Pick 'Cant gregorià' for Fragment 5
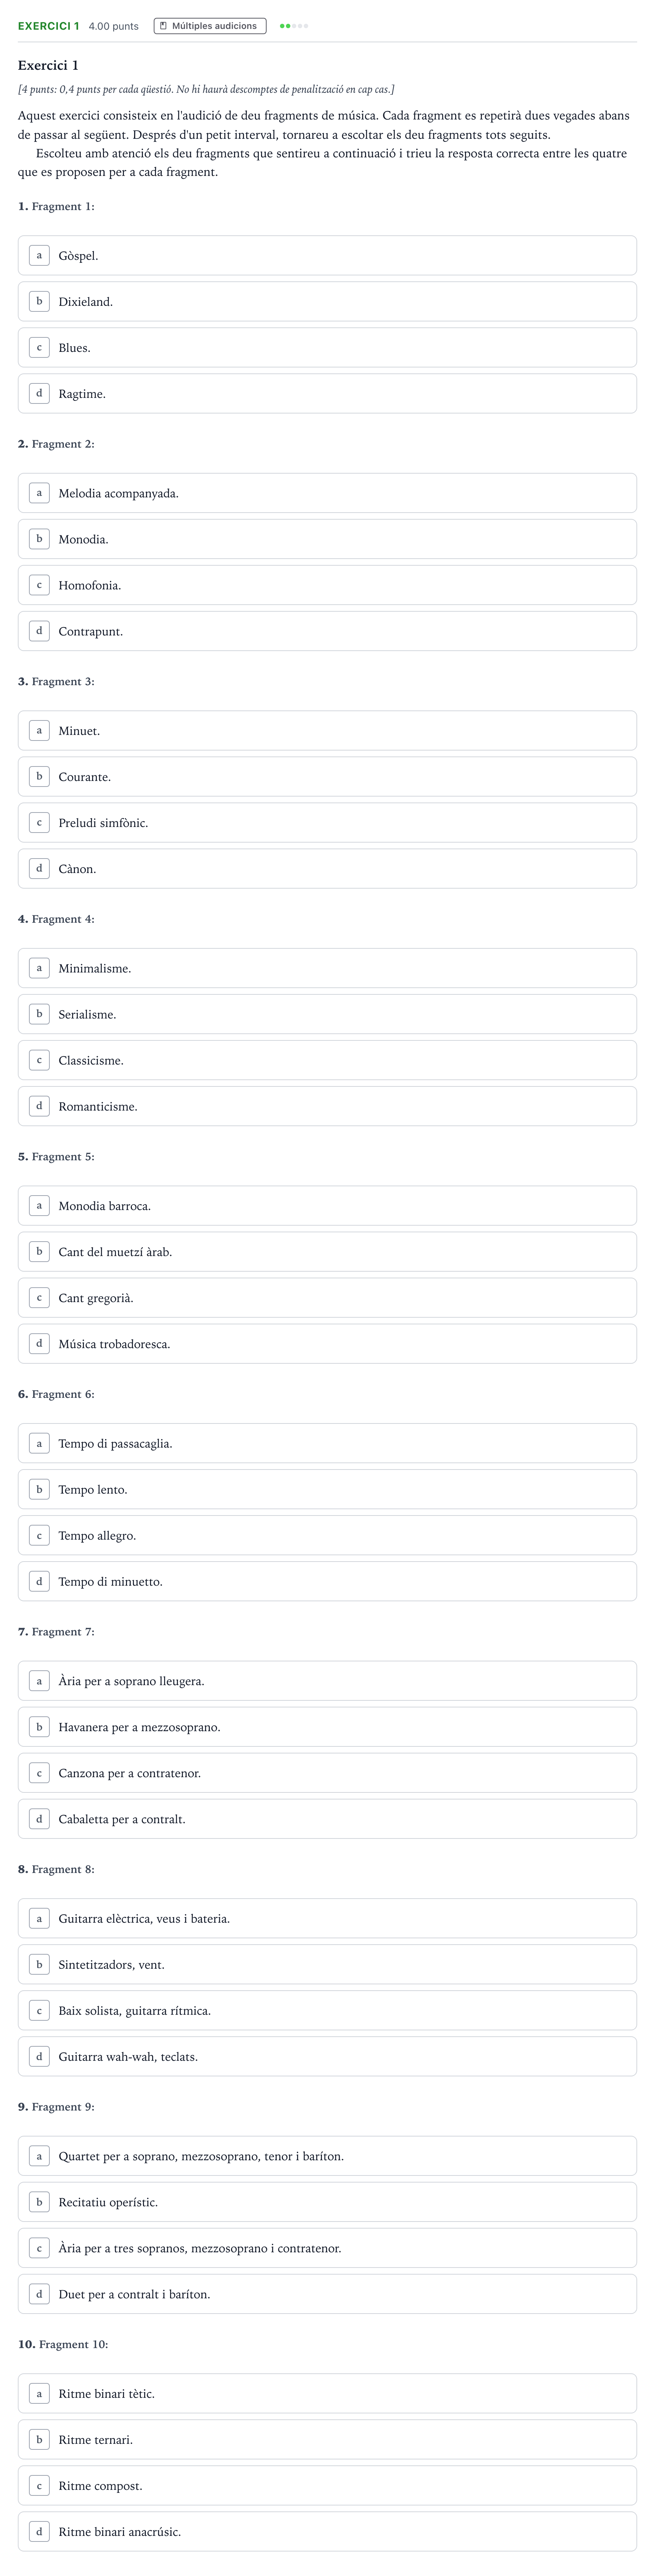This screenshot has height=2576, width=655. (327, 1298)
